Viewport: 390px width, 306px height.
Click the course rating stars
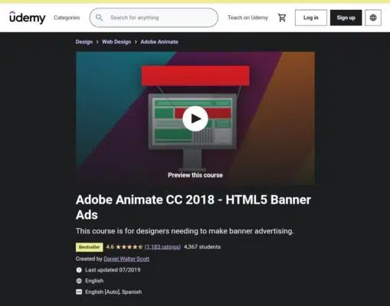click(x=129, y=247)
